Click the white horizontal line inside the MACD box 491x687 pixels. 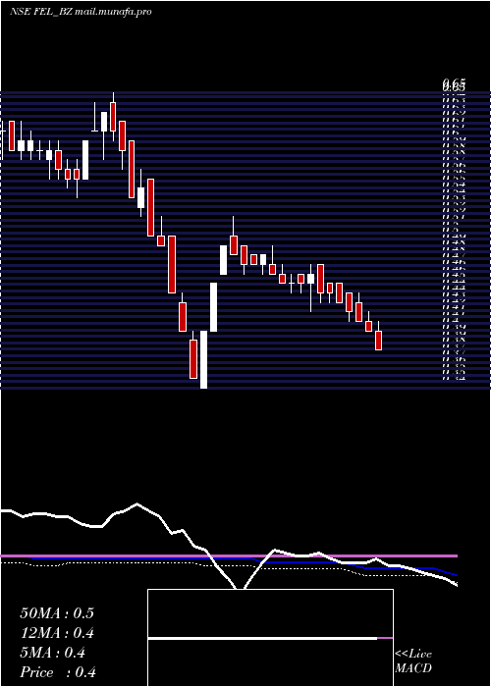coord(262,638)
